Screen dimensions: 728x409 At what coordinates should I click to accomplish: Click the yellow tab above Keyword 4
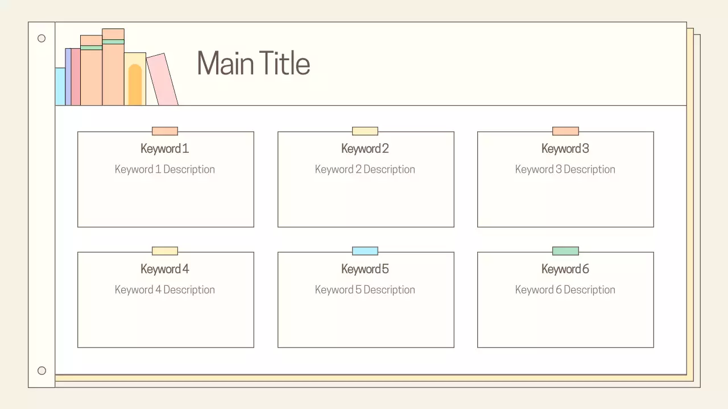point(164,251)
